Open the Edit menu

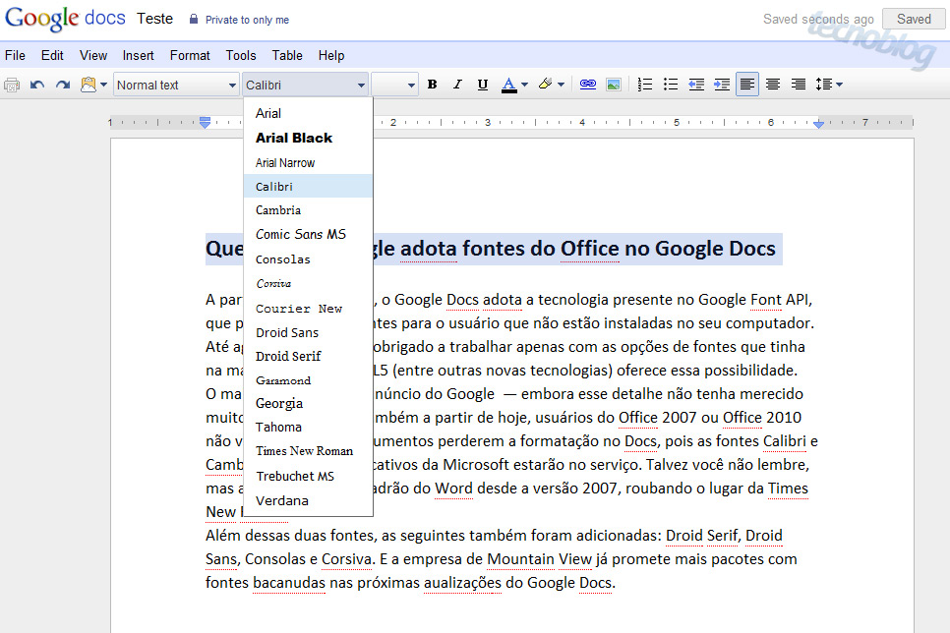pos(52,55)
